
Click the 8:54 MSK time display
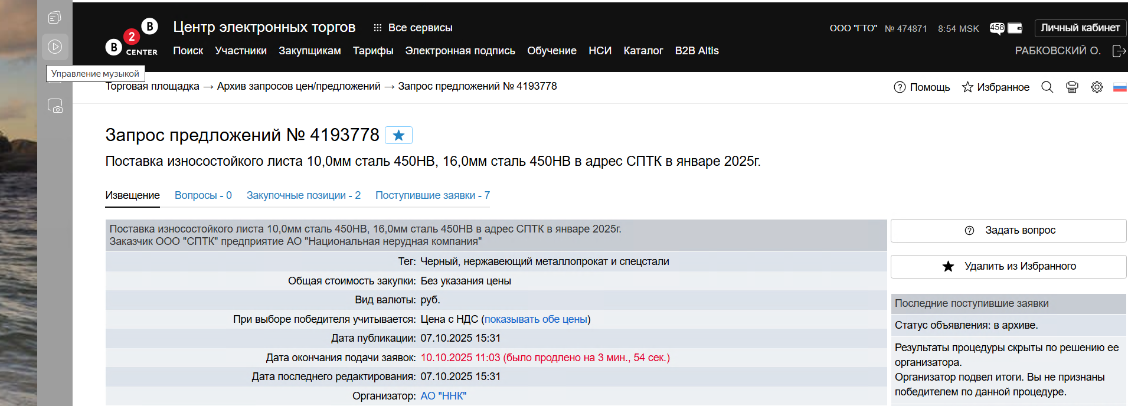tap(959, 28)
